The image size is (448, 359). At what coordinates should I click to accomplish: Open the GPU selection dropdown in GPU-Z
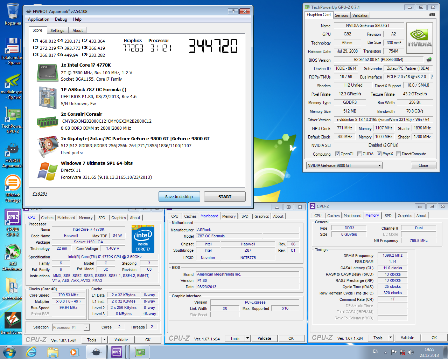[x=344, y=165]
